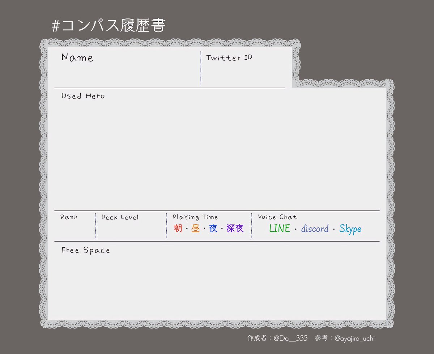Image resolution: width=434 pixels, height=354 pixels.
Task: Select the orange 昼 (daytime) playing time
Action: [195, 228]
